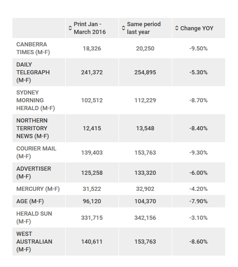
Task: Click the Sydney Morning Herald (M-F) label
Action: (x=35, y=100)
